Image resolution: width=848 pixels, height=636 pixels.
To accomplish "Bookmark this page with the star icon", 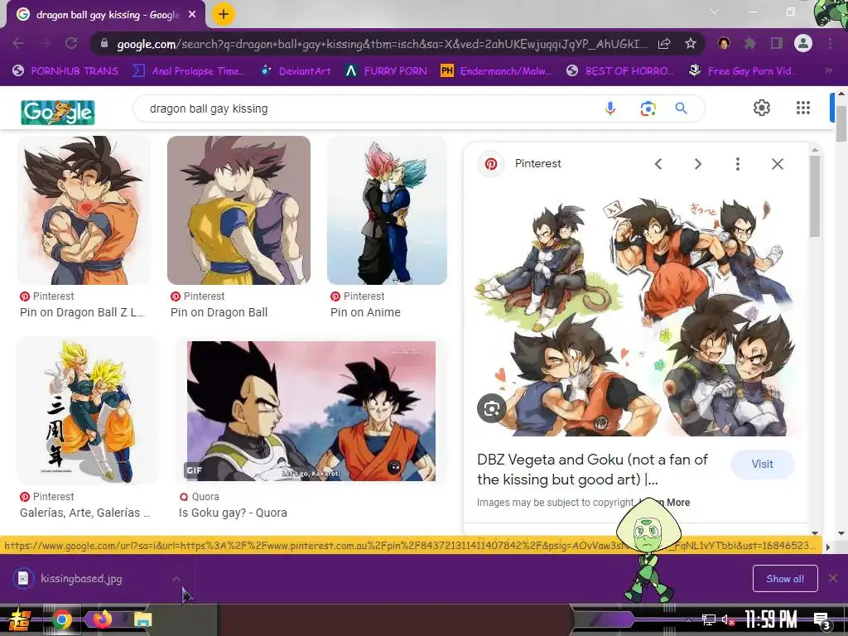I will tap(690, 44).
